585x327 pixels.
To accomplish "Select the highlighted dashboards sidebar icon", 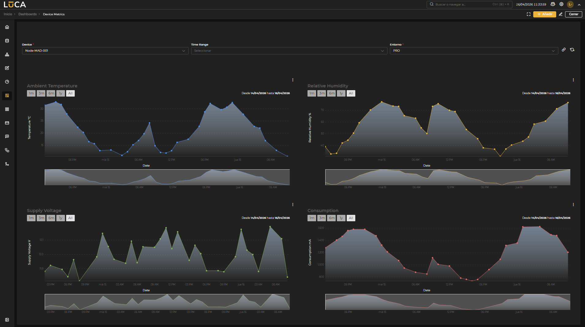I will (7, 95).
